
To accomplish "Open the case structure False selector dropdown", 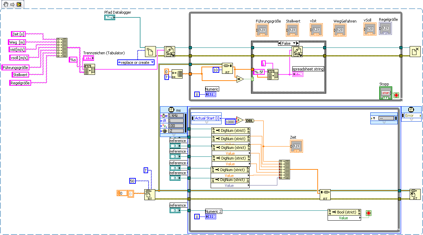I will (x=288, y=43).
